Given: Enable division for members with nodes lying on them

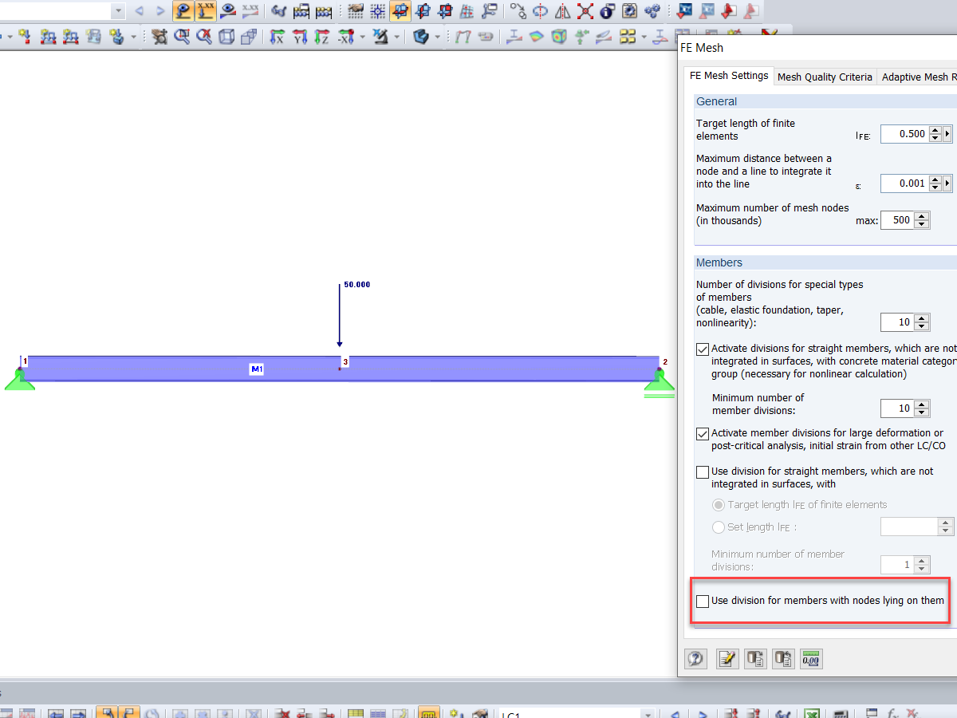Looking at the screenshot, I should 703,601.
